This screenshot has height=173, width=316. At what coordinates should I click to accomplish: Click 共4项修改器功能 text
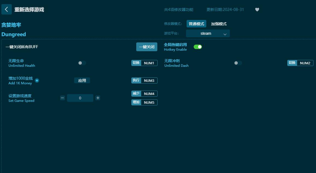(x=179, y=10)
